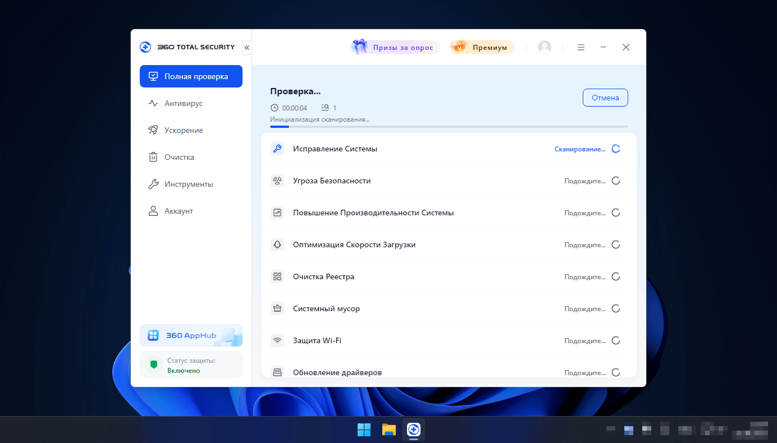Click Подождите... in Системный мусор row
Screen dimensions: 777x443
tap(585, 309)
